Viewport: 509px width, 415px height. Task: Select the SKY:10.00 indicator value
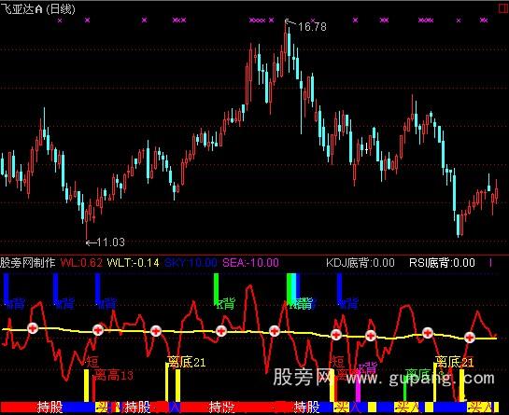coord(191,263)
